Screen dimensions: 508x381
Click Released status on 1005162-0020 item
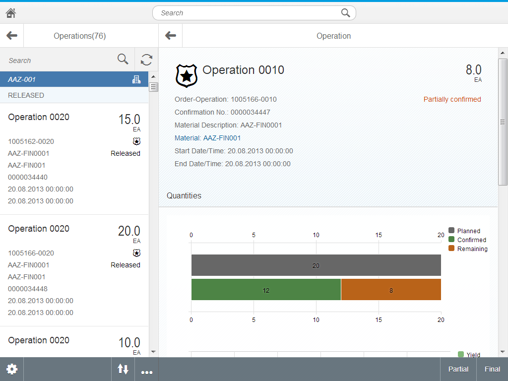(126, 153)
